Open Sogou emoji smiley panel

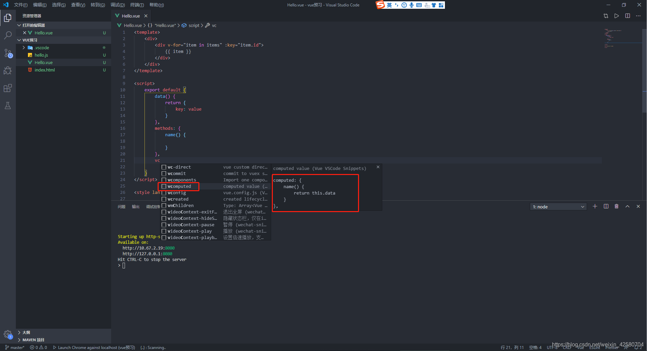coord(404,5)
